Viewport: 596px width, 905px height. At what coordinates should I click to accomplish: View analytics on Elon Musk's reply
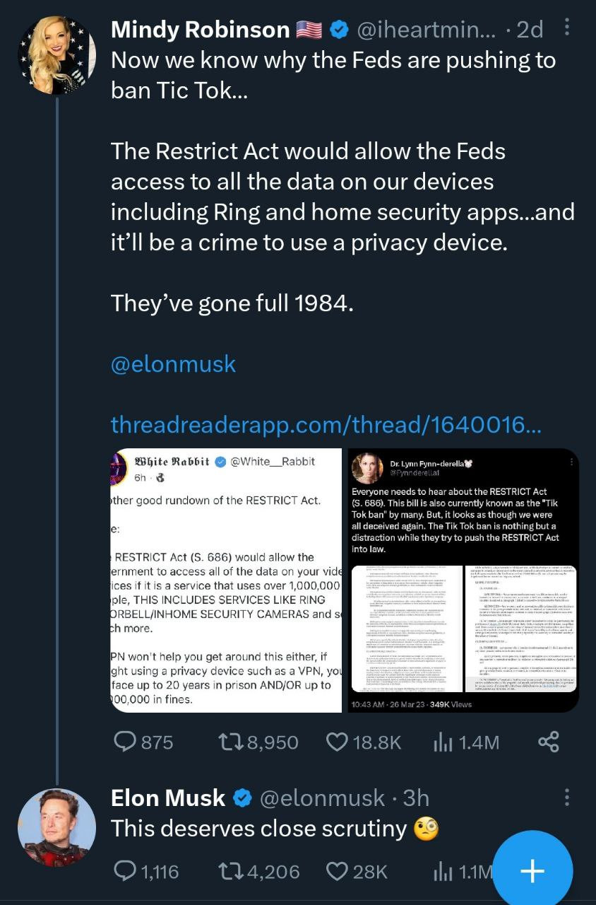[443, 872]
